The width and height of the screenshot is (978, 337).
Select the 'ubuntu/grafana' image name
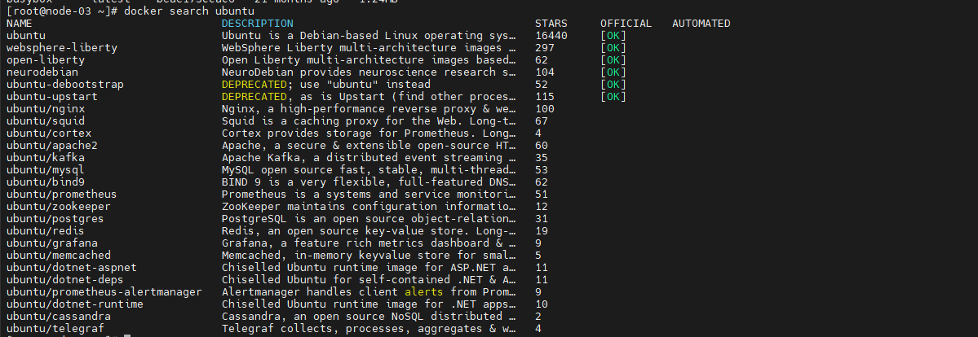(x=51, y=243)
